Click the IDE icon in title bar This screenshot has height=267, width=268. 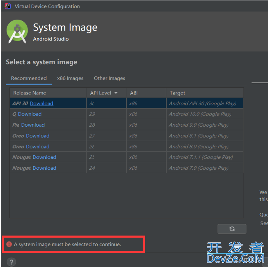[x=8, y=6]
